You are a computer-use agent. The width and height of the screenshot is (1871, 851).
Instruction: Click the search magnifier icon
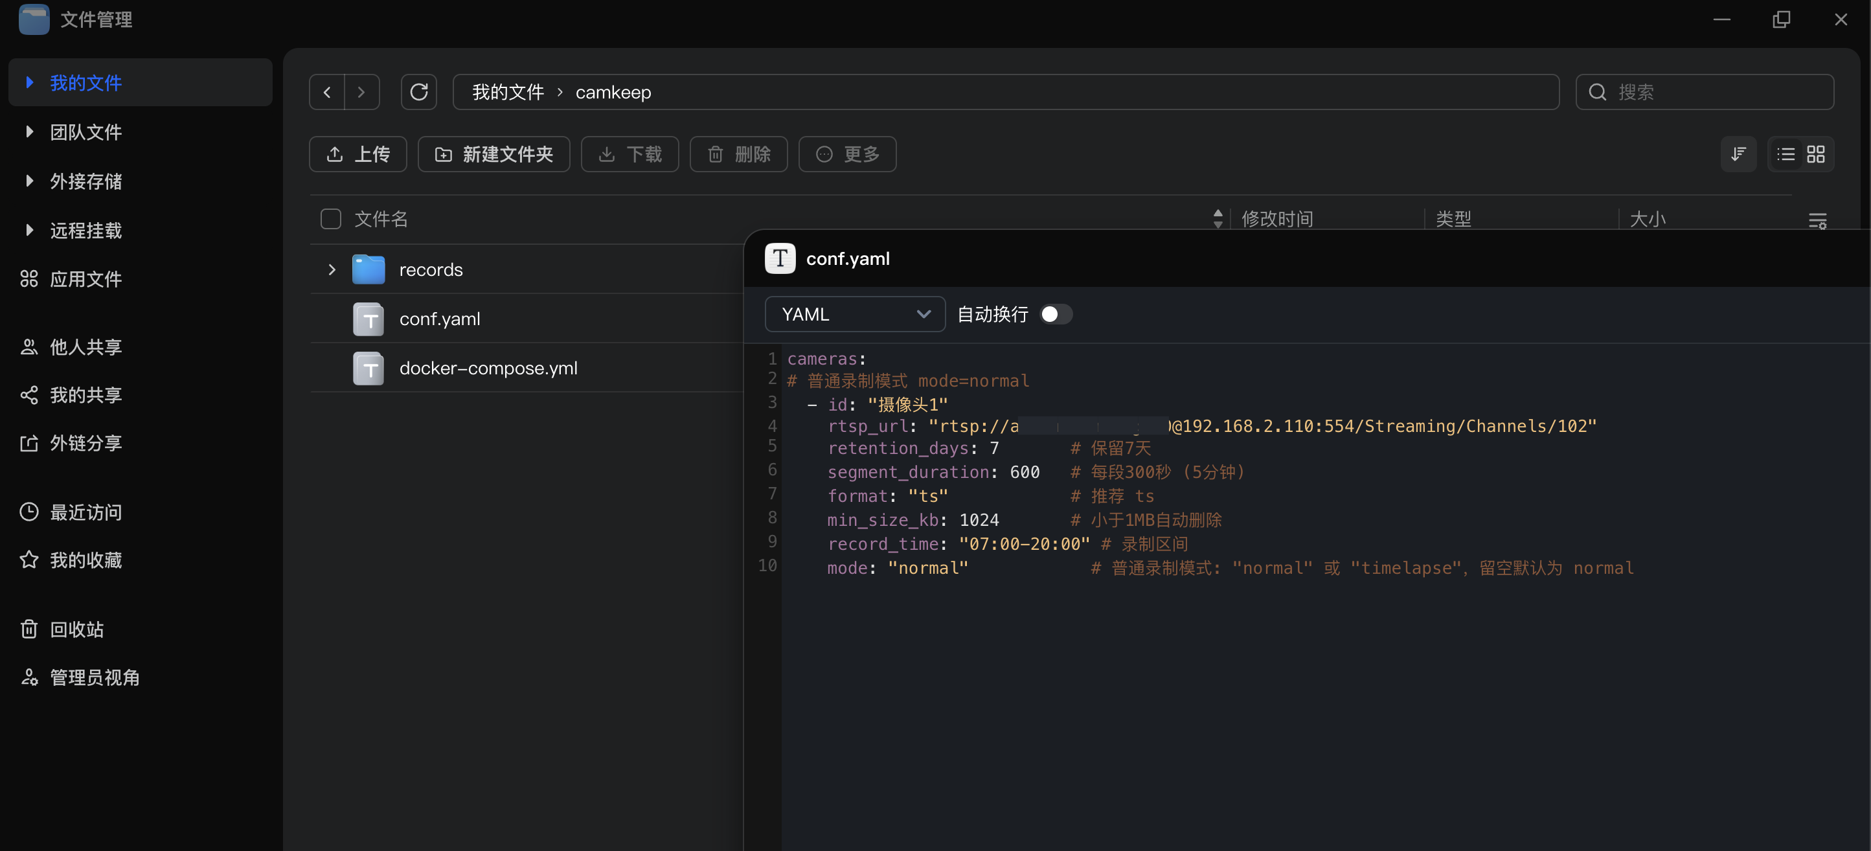tap(1596, 91)
